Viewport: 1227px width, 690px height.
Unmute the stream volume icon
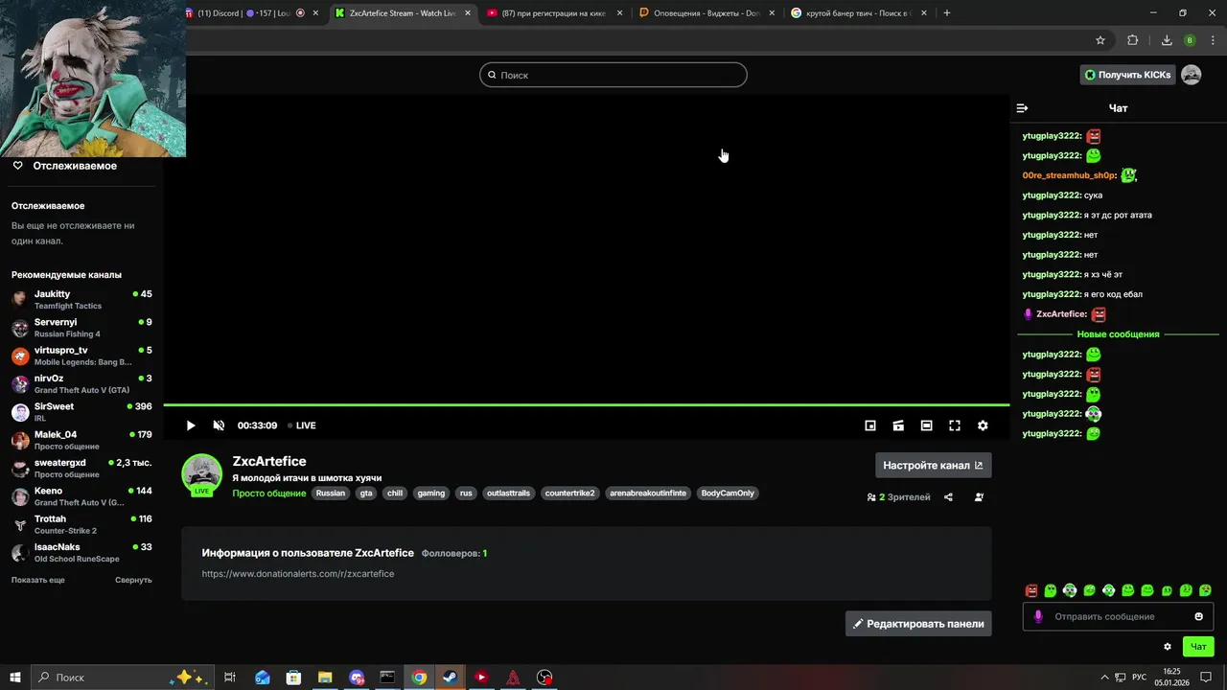tap(219, 425)
